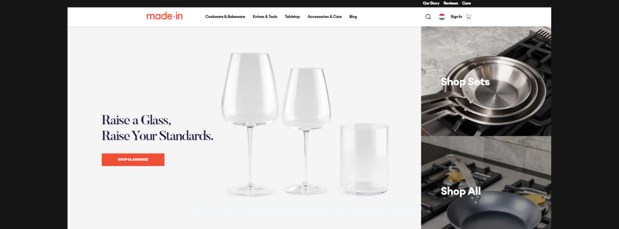Image resolution: width=619 pixels, height=229 pixels.
Task: Click the shorter wine glass image
Action: click(x=306, y=131)
